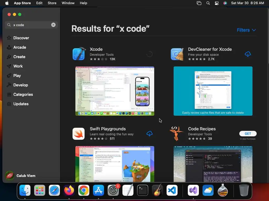
Task: Open Launchpad from the Dock
Action: [40, 190]
